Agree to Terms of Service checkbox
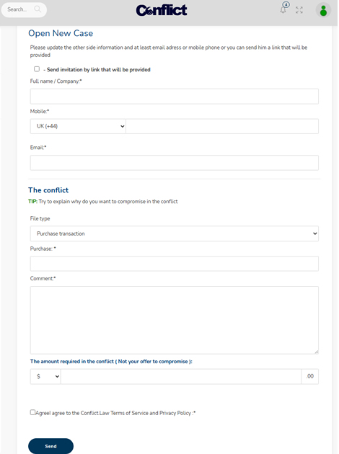The width and height of the screenshot is (339, 454). [32, 412]
